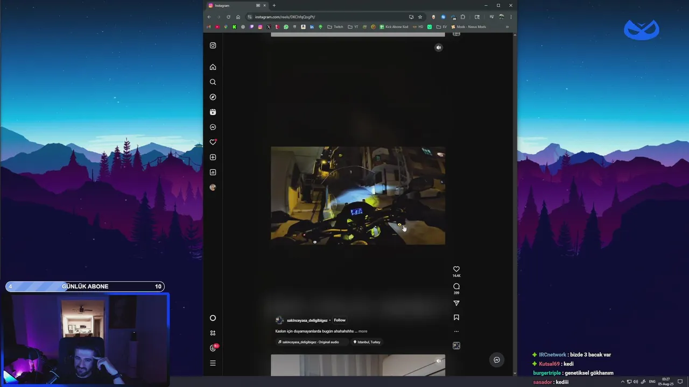Image resolution: width=689 pixels, height=387 pixels.
Task: Show more bookmarks with double chevron
Action: tap(507, 27)
